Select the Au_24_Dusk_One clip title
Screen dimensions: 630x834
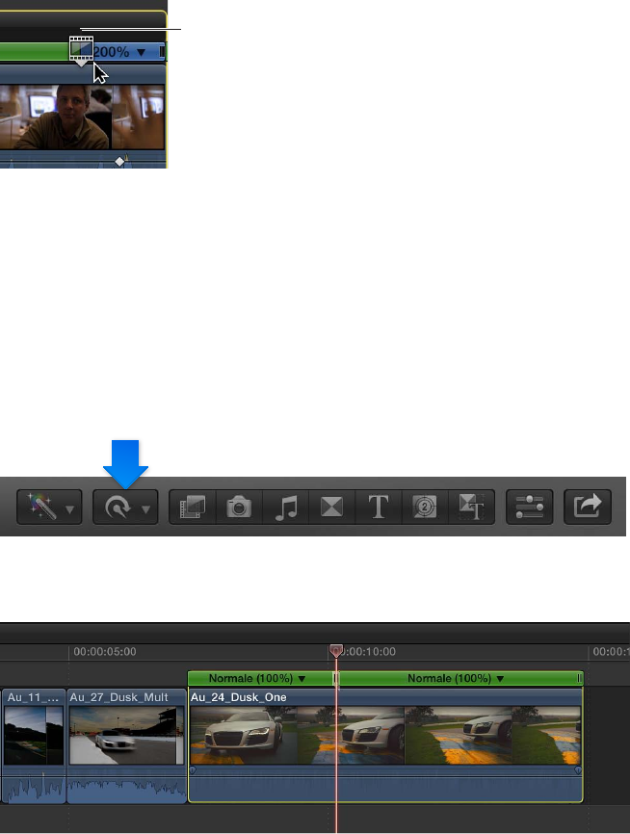point(238,697)
